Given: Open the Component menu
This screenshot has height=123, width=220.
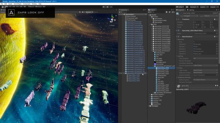Looking at the screenshot, I should click(26, 4).
